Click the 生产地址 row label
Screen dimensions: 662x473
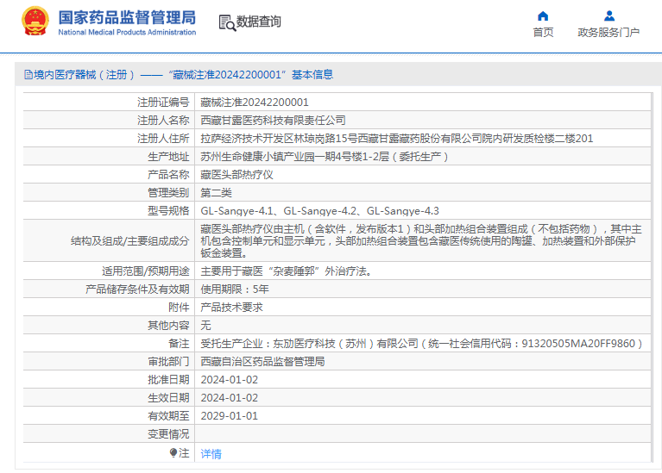tap(168, 157)
